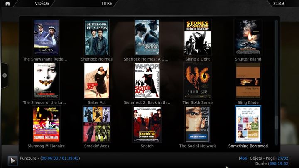Open the Slumdog Millionaire poster
Viewport: 299px width, 168px height.
[x=46, y=124]
